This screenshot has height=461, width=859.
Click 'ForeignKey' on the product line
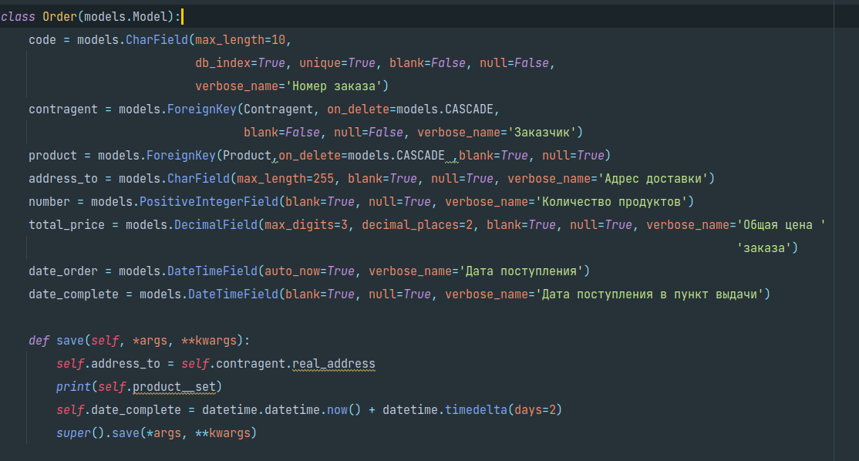(181, 156)
